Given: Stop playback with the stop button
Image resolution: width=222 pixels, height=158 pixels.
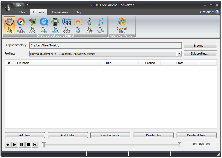Looking at the screenshot, I should [28, 145].
